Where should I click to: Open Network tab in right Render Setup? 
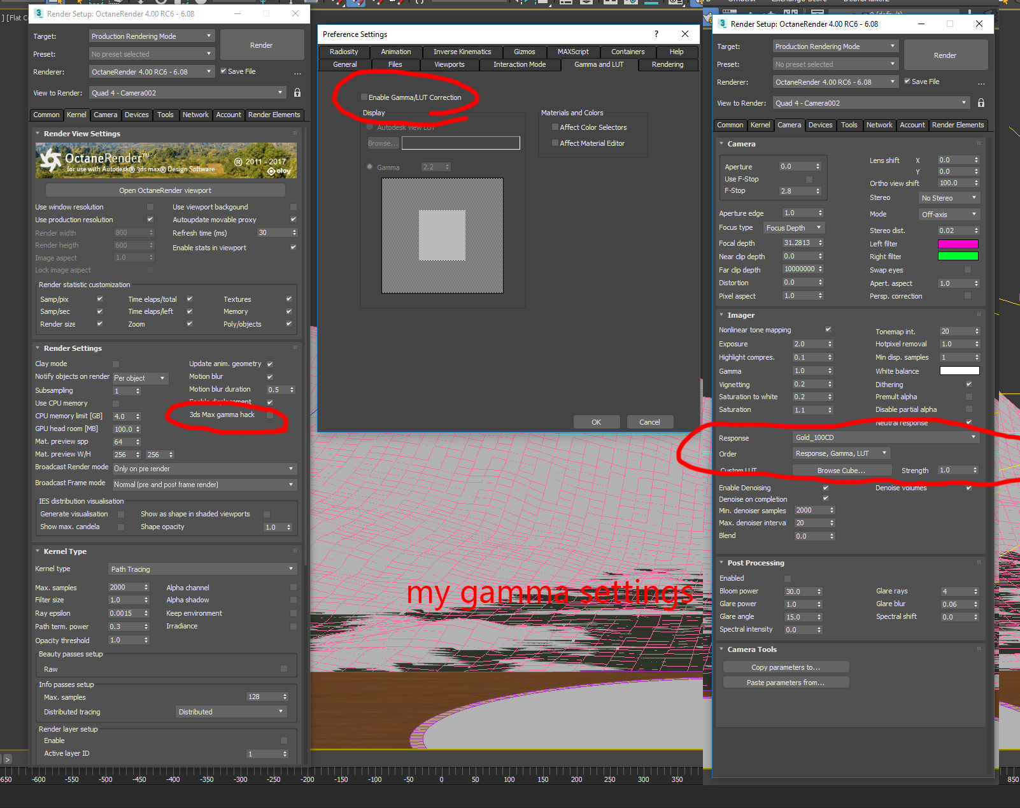879,125
